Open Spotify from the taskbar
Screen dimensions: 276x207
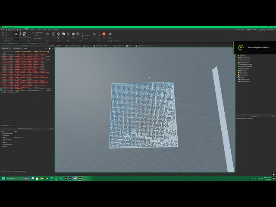pyautogui.click(x=56, y=179)
